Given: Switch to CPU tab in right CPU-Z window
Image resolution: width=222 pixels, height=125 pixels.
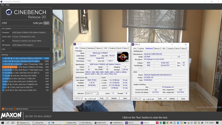Looking at the screenshot, I should (135, 48).
